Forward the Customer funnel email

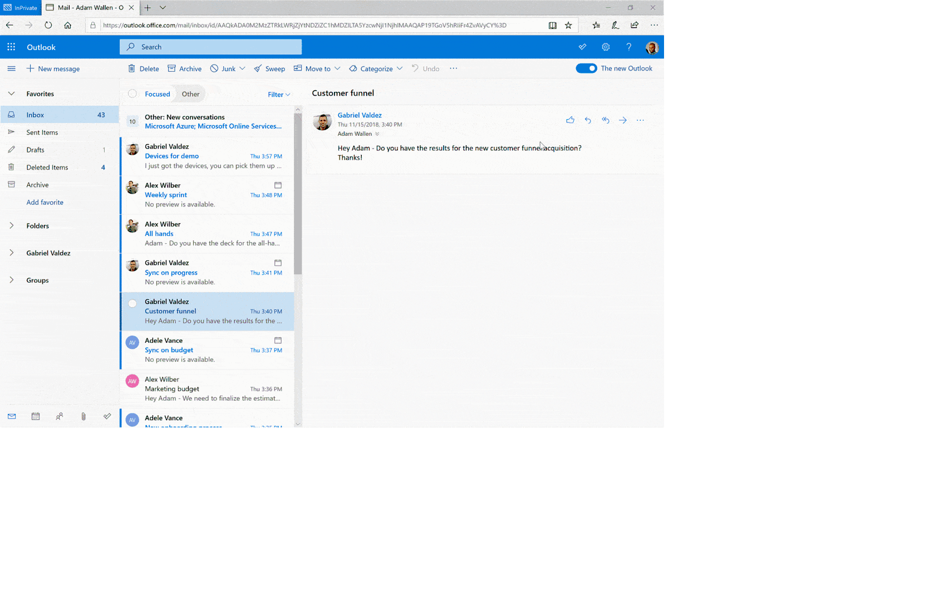[623, 120]
